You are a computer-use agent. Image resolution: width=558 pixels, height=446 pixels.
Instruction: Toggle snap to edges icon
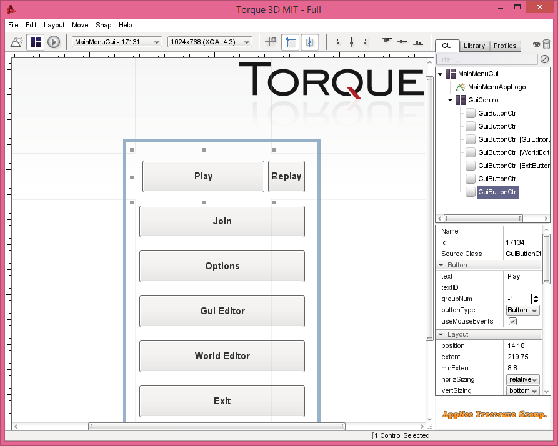point(291,42)
